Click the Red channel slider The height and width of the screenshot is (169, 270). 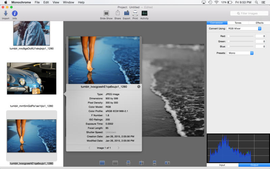tap(241, 36)
